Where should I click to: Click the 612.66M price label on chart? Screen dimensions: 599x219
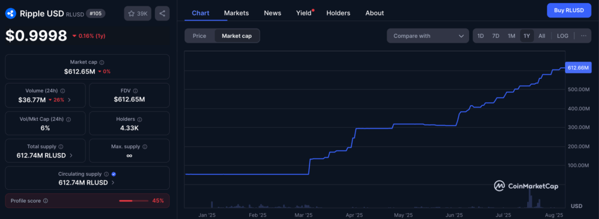(578, 68)
